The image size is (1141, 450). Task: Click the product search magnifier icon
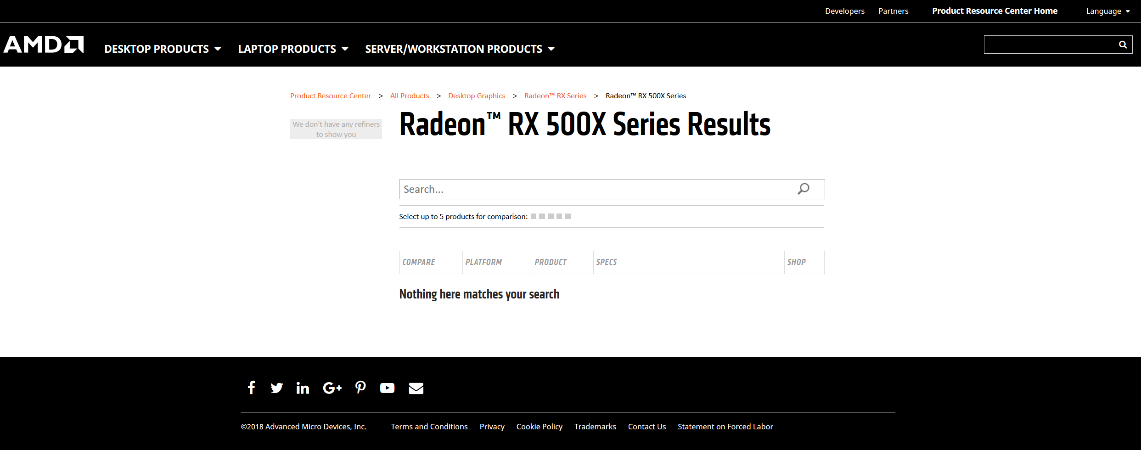point(804,189)
